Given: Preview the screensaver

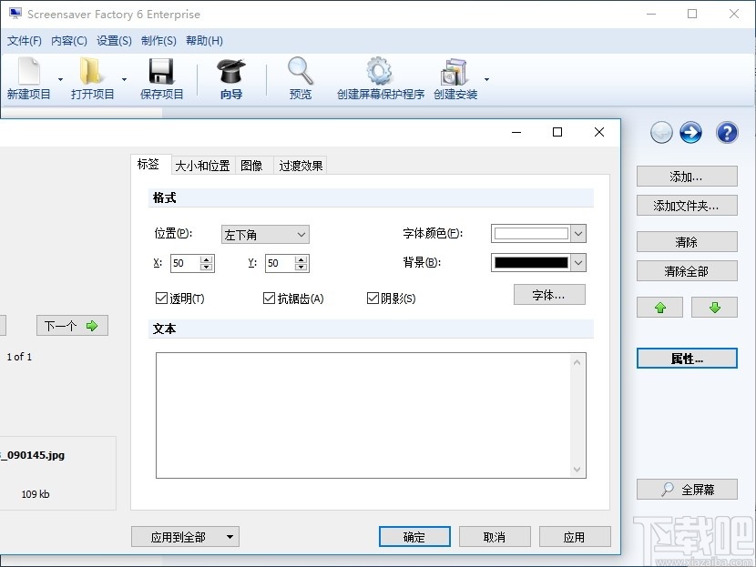Looking at the screenshot, I should point(300,77).
